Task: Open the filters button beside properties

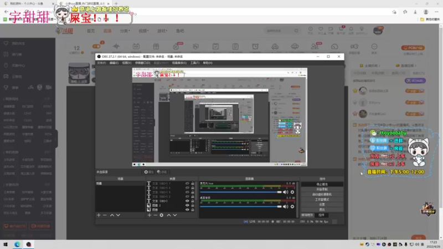Action: click(162, 172)
